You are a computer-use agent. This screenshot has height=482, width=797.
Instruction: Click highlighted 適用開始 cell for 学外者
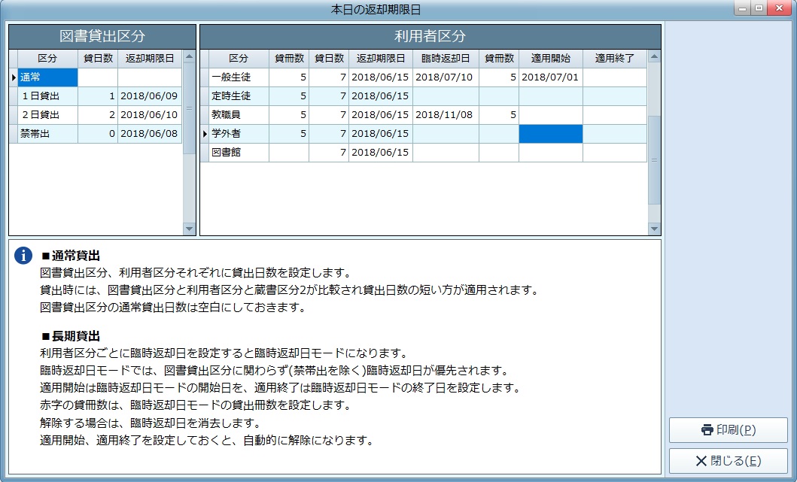coord(550,134)
